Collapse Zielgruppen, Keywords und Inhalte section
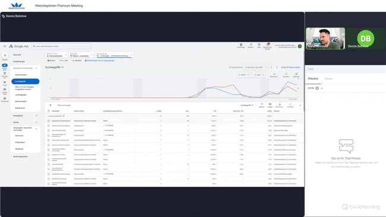The image size is (386, 217). pos(36,129)
